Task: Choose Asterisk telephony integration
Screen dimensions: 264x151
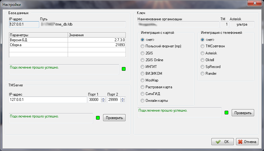Action: click(x=202, y=53)
